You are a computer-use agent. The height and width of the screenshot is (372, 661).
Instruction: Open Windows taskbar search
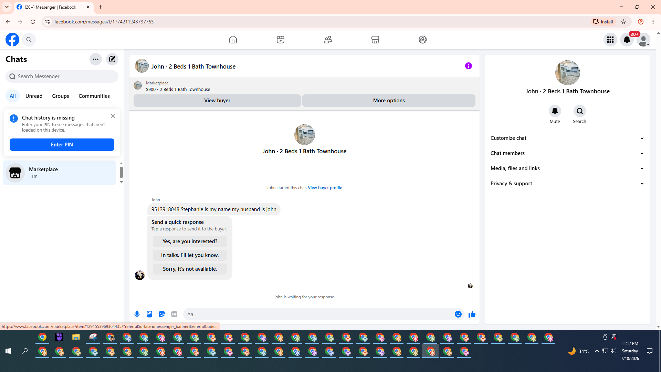tap(25, 351)
